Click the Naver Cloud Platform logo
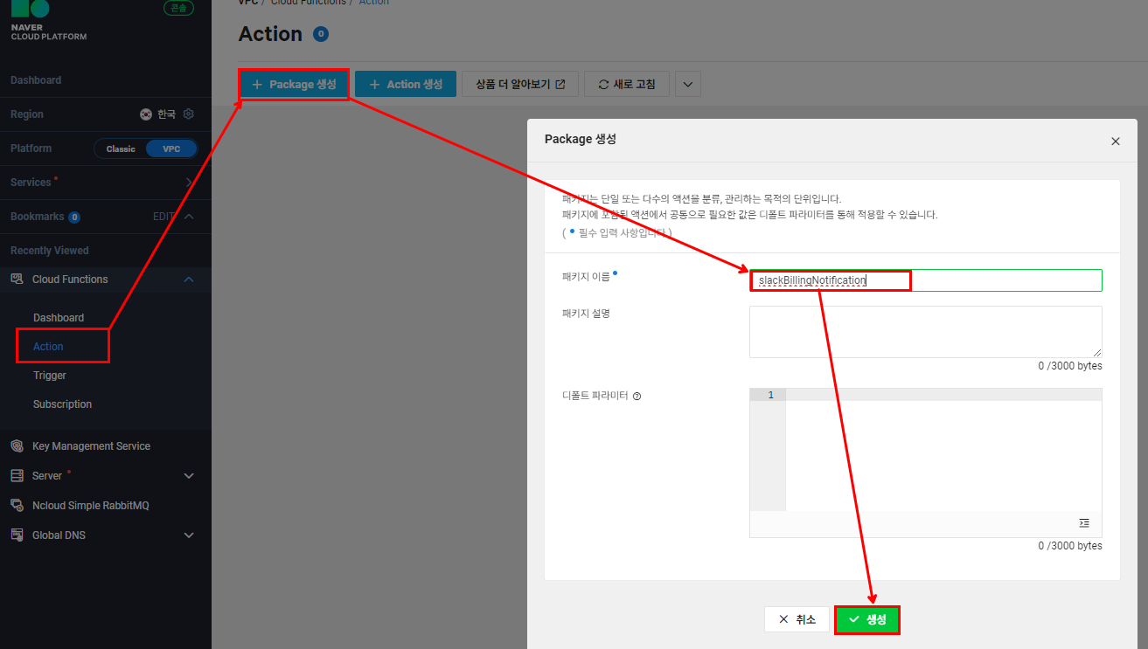1148x649 pixels. click(48, 20)
